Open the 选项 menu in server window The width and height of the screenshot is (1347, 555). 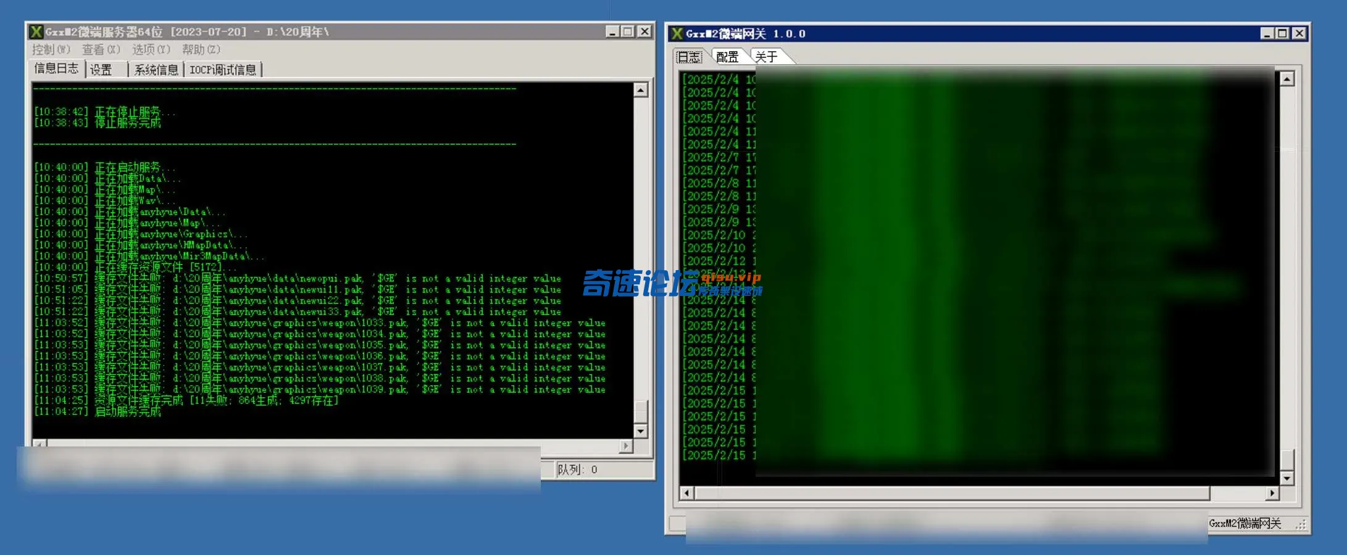coord(151,49)
